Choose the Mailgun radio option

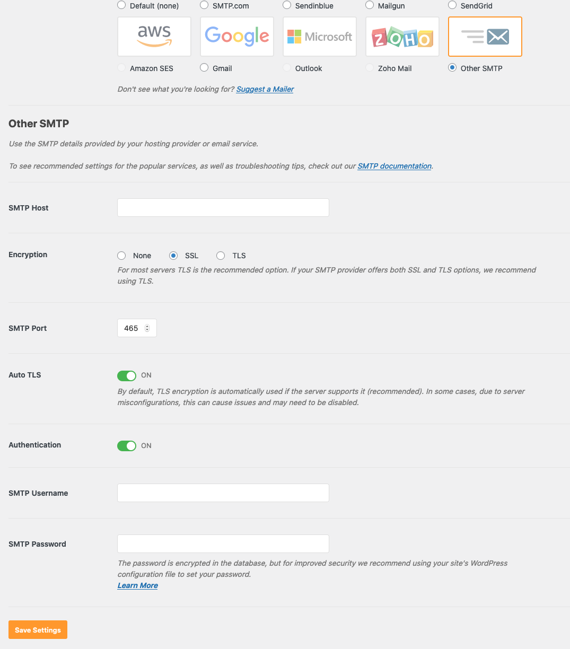[370, 5]
